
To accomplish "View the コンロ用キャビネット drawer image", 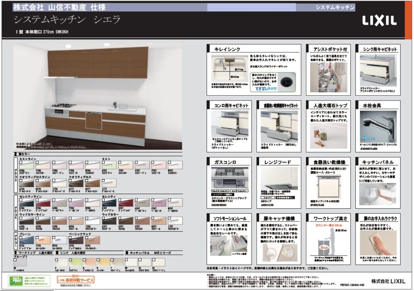I will coord(230,123).
